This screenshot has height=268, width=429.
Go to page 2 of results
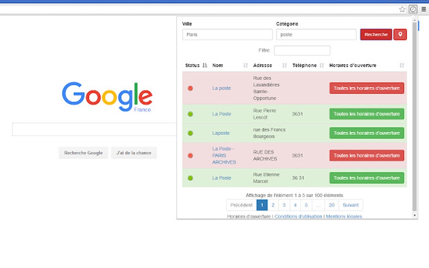click(x=273, y=205)
